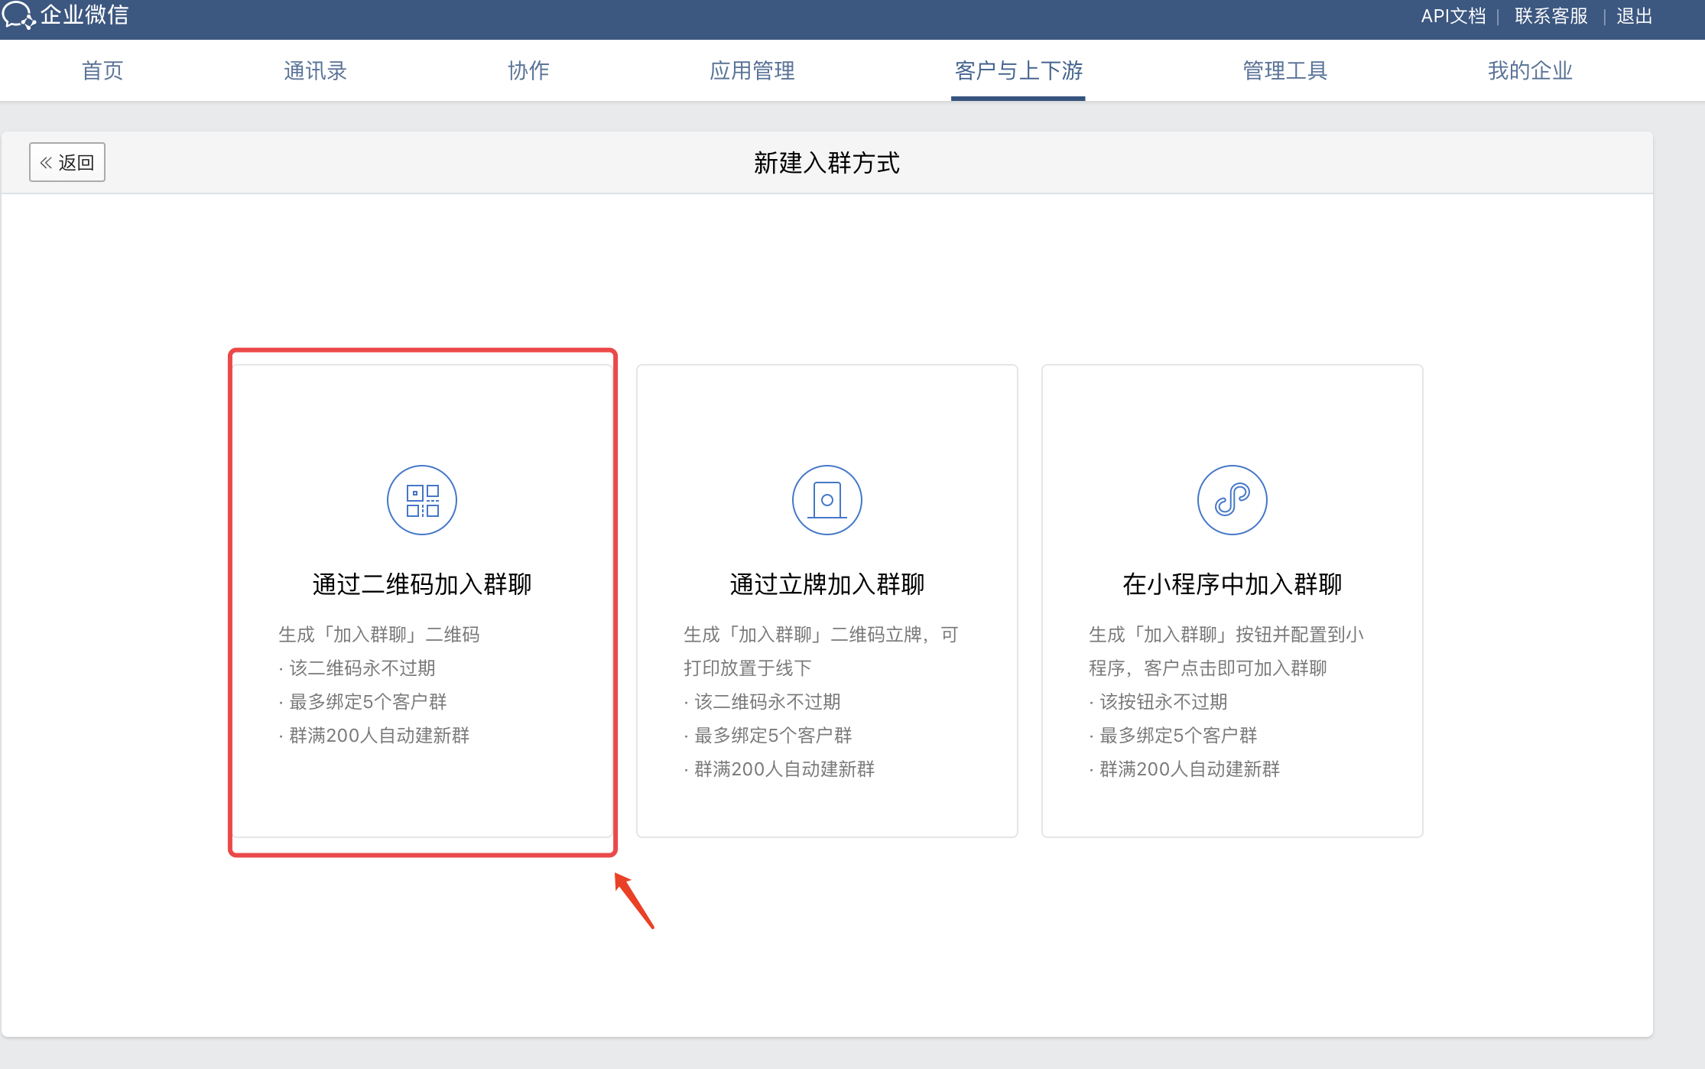
Task: Open the API文档 link
Action: [x=1453, y=16]
